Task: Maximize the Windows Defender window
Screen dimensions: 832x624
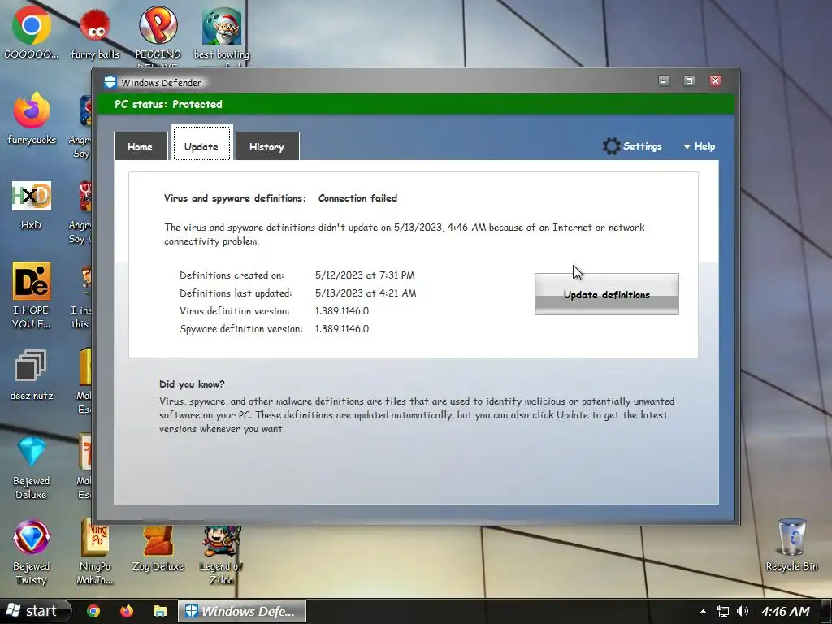Action: point(689,80)
